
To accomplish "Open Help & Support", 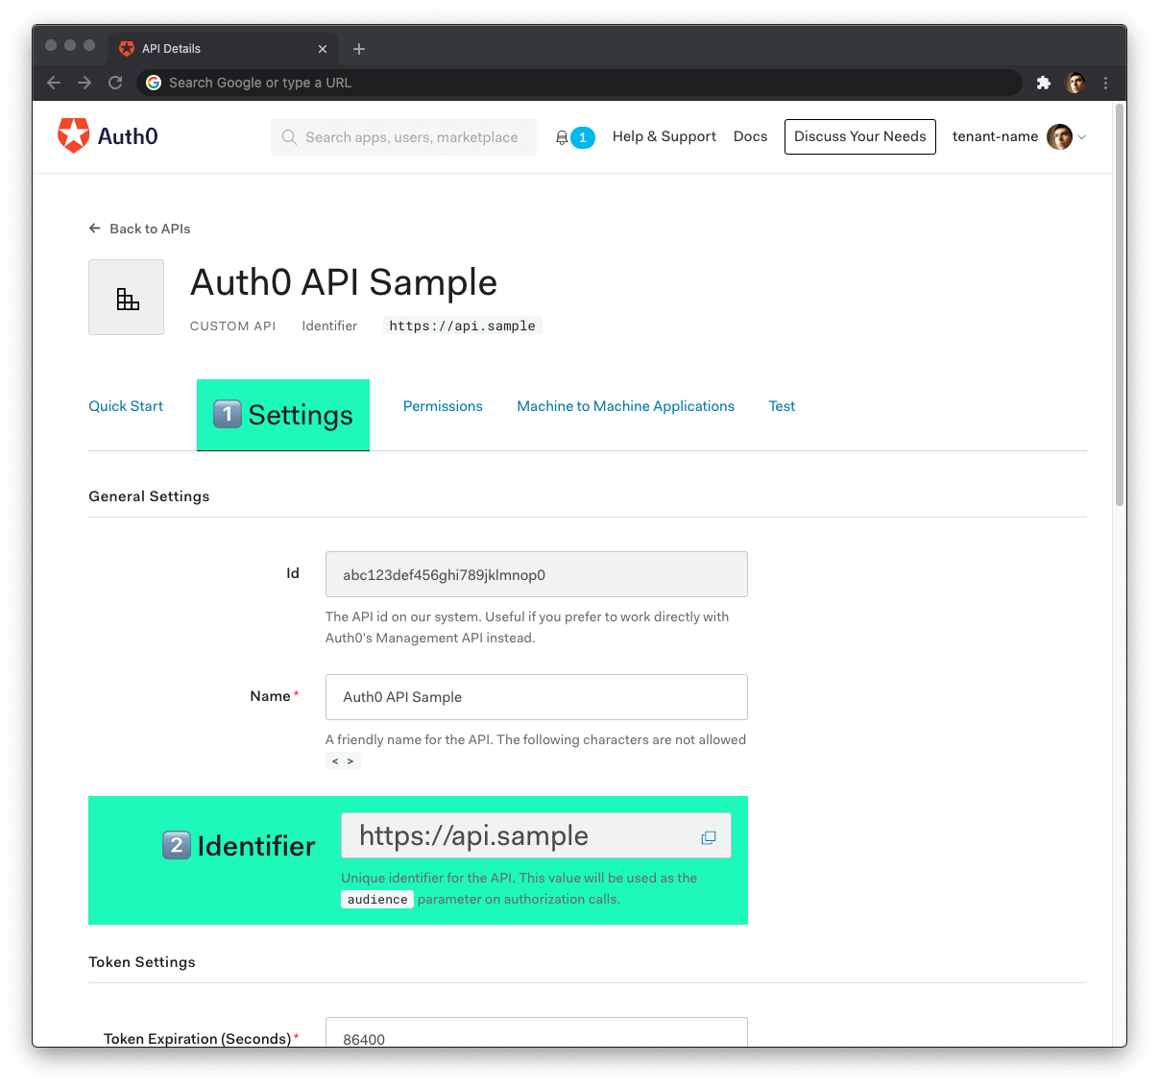I will [x=664, y=136].
